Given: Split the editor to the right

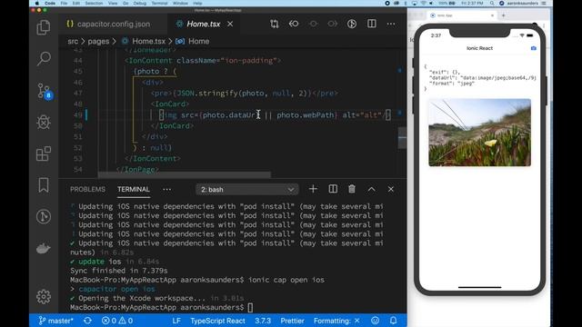Looking at the screenshot, I should pyautogui.click(x=372, y=24).
